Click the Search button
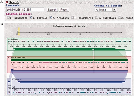Screen dimensions: 134x96 pos(52,10)
